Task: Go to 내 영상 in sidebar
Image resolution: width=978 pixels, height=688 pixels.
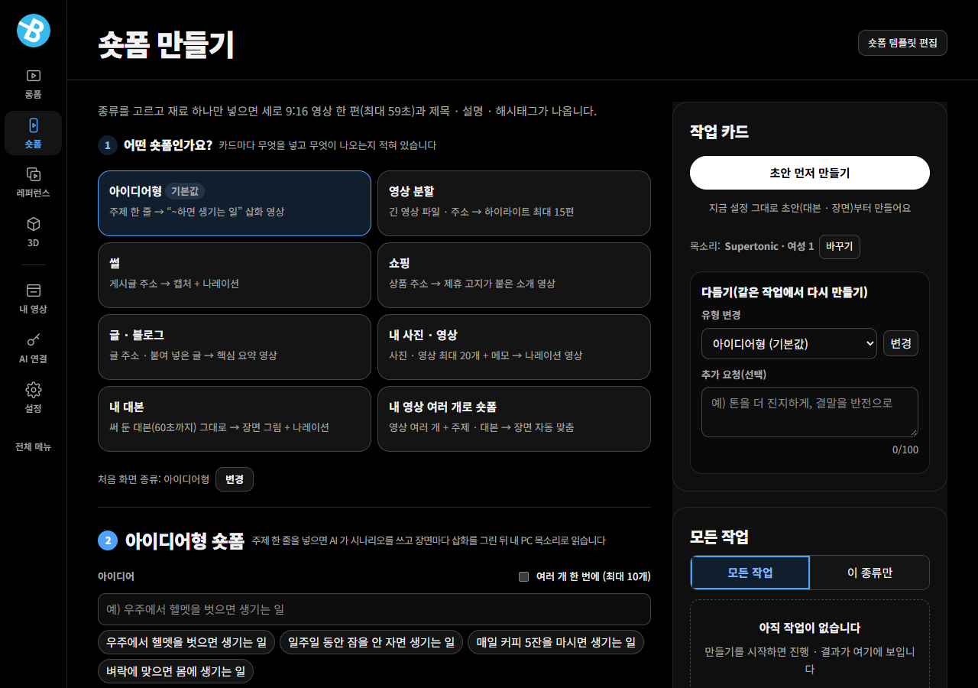Action: 33,299
